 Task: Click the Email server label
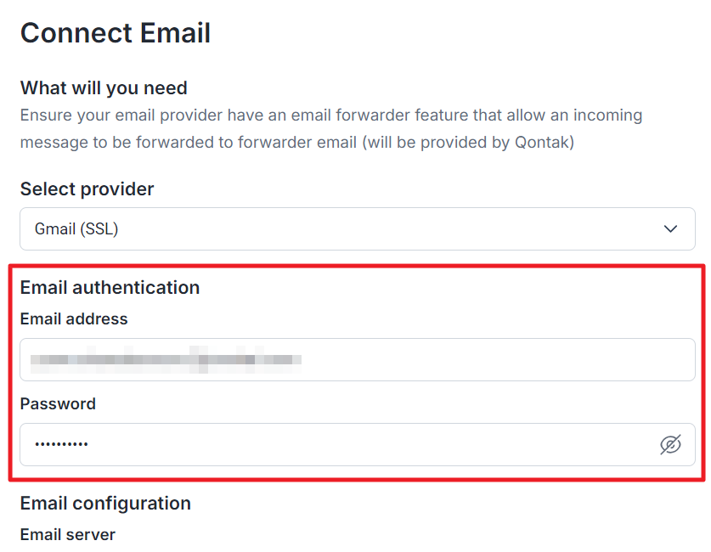[x=68, y=535]
